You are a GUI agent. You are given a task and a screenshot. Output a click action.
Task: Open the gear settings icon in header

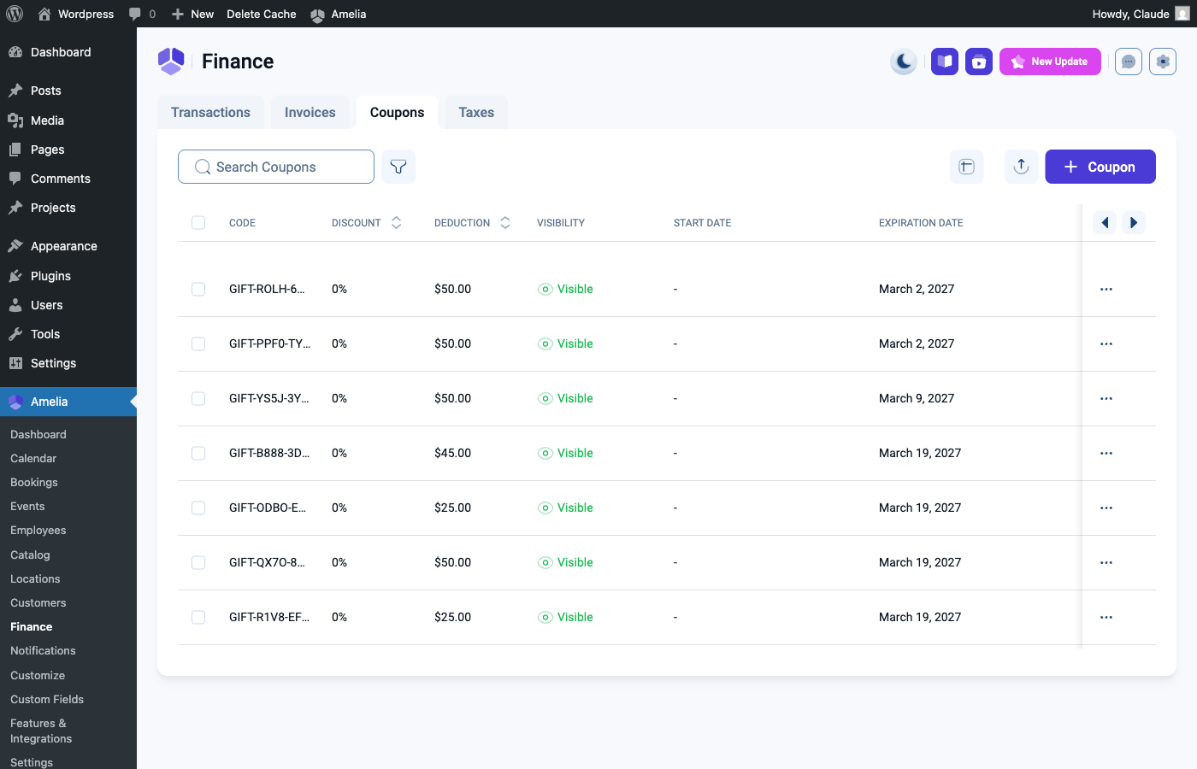[1163, 62]
